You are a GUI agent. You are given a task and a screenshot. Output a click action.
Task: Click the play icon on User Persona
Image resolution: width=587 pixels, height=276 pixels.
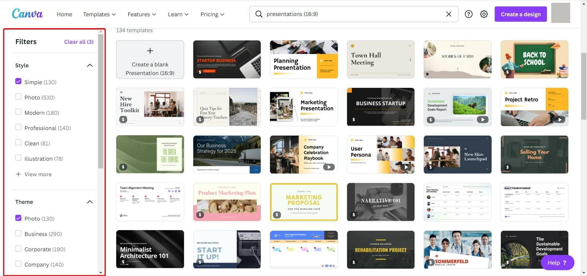pyautogui.click(x=406, y=167)
